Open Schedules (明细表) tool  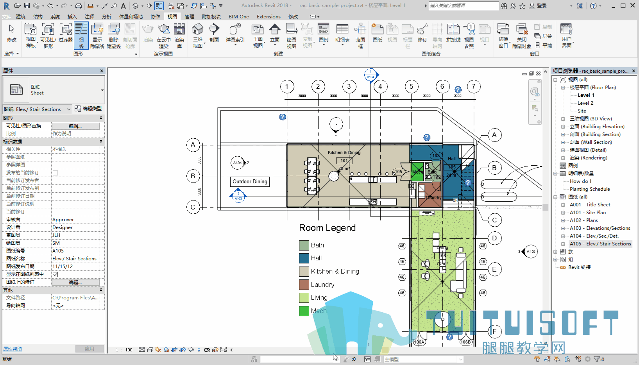[342, 34]
